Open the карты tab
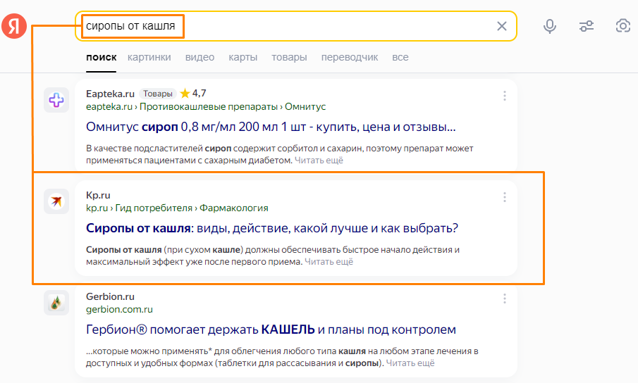The height and width of the screenshot is (383, 638). pyautogui.click(x=243, y=57)
